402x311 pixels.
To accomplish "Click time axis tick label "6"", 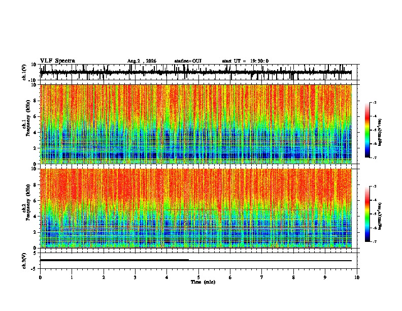I will 230,277.
